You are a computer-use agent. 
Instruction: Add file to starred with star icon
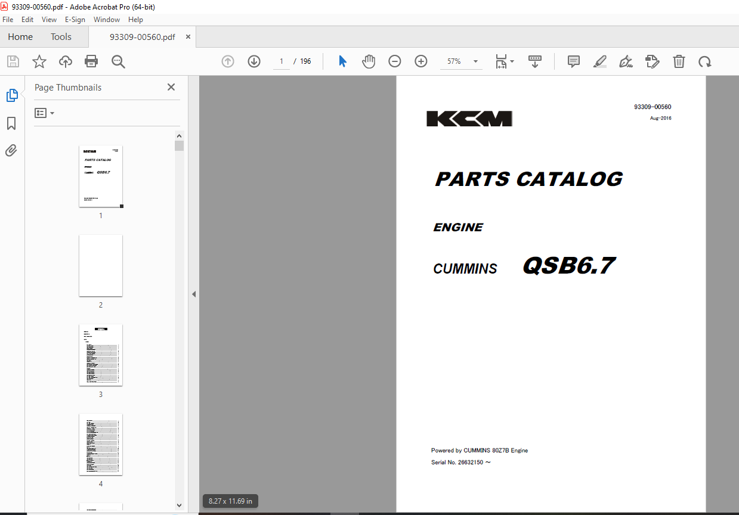[39, 61]
